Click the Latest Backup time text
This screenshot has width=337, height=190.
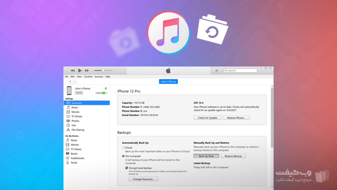coord(211,167)
